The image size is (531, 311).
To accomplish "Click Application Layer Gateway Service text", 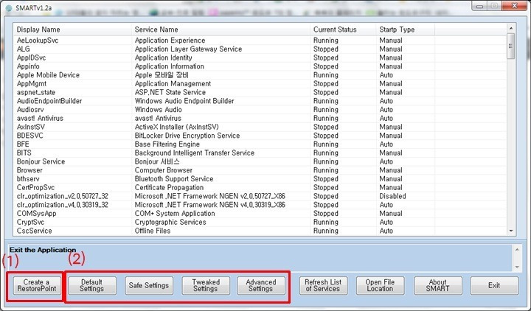I will 188,49.
